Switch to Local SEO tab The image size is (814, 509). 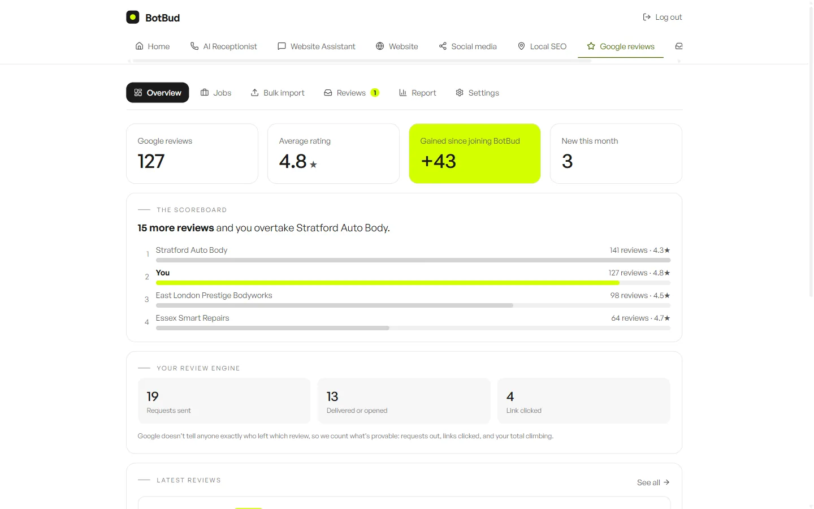(542, 46)
